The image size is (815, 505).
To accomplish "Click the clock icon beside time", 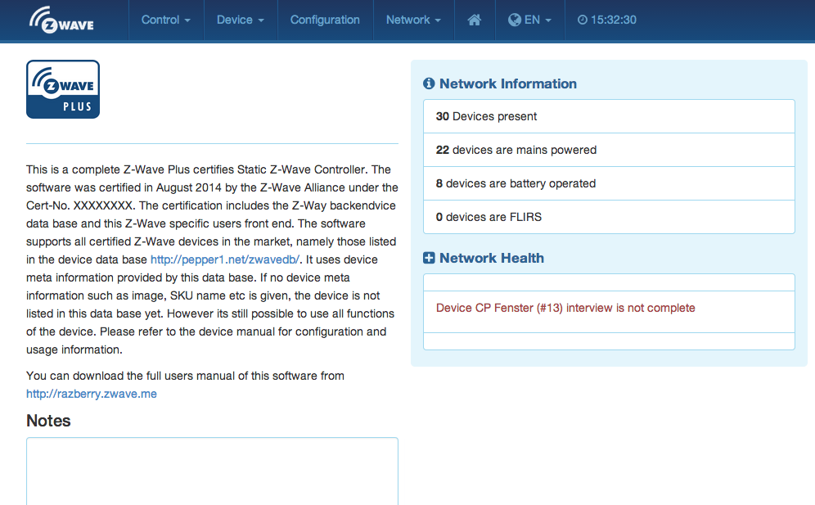I will (x=582, y=20).
